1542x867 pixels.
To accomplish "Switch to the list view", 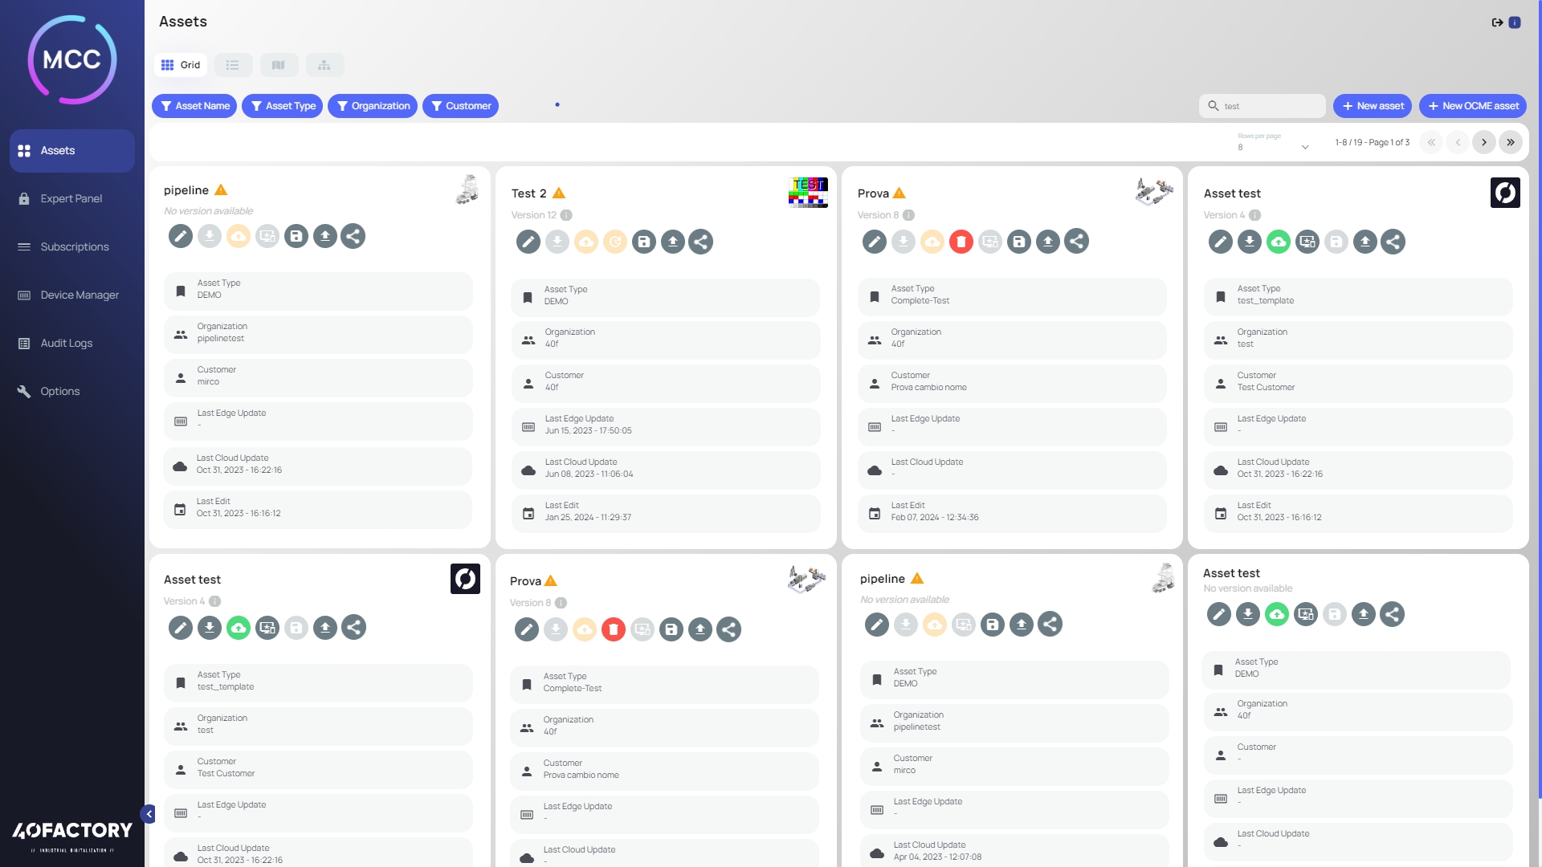I will [x=233, y=65].
